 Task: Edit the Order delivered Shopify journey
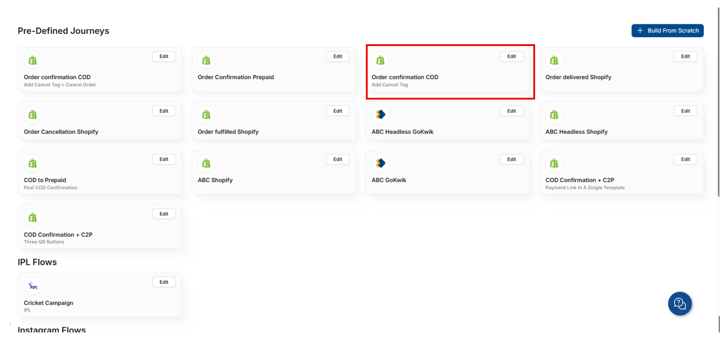[686, 56]
